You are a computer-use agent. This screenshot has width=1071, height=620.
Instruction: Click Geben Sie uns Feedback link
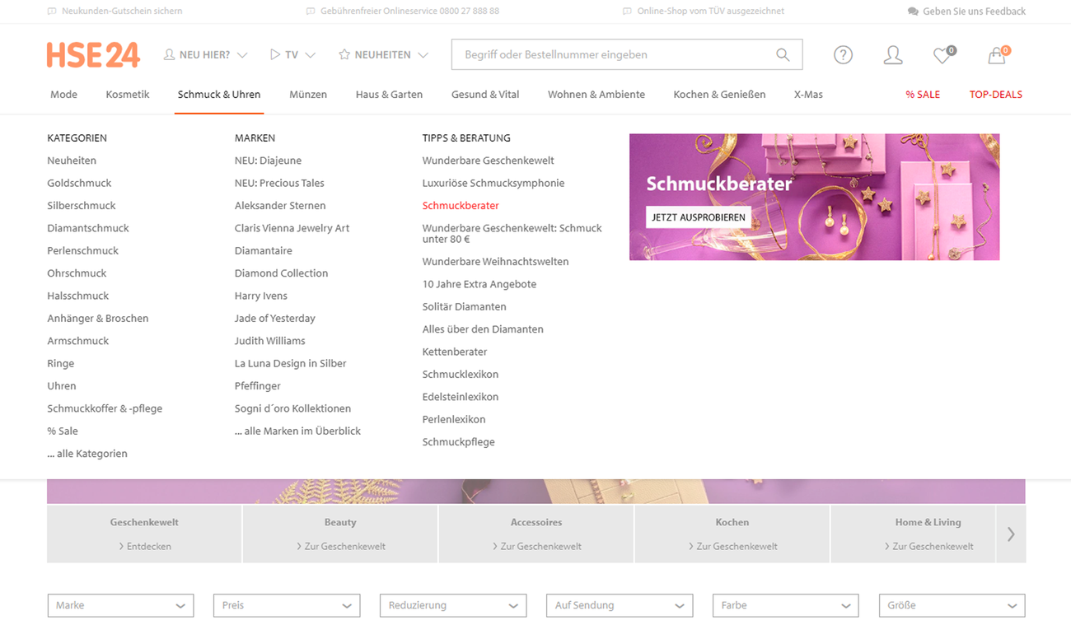point(974,12)
